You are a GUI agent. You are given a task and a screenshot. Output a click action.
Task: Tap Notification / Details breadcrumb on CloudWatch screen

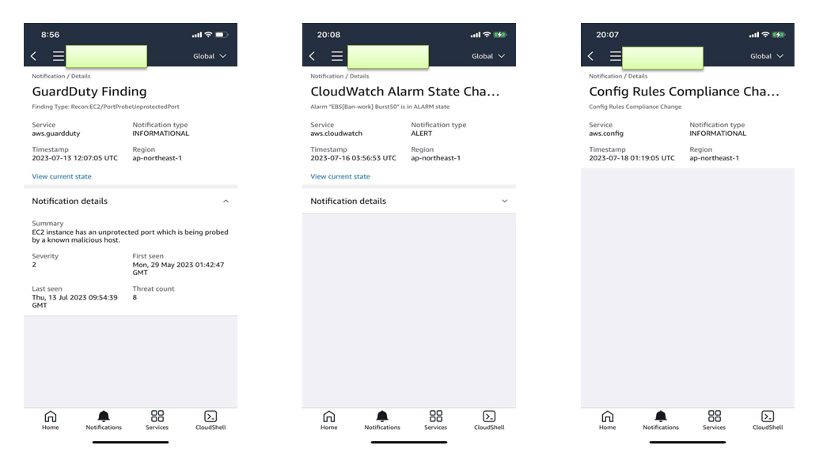click(339, 76)
